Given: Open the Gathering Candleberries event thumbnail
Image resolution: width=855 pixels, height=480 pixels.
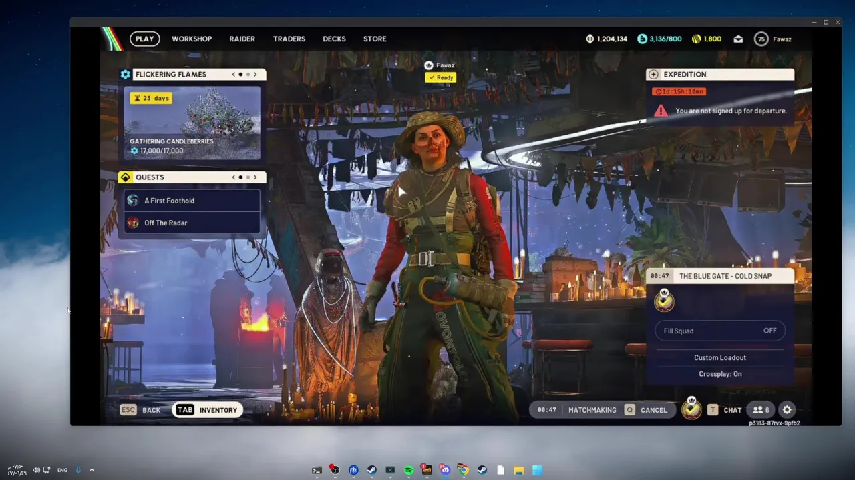Looking at the screenshot, I should pos(192,123).
